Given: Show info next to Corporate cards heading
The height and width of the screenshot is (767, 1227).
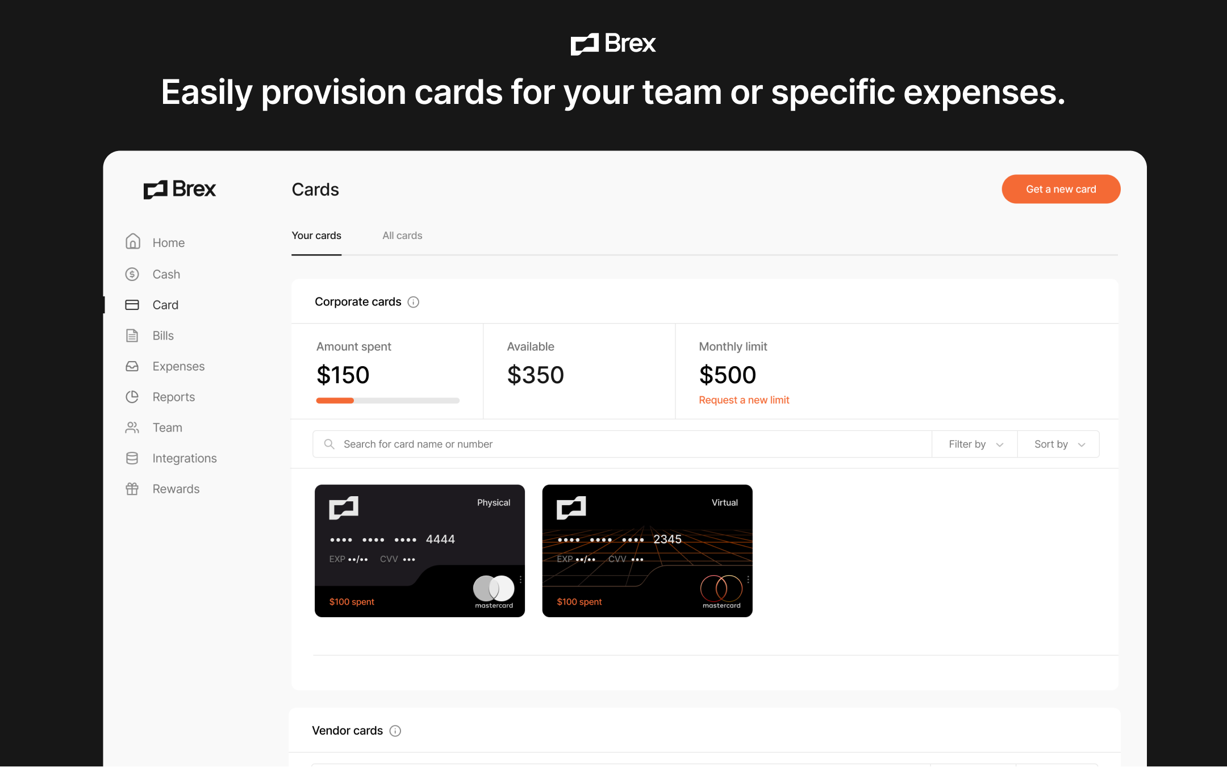Looking at the screenshot, I should click(414, 302).
